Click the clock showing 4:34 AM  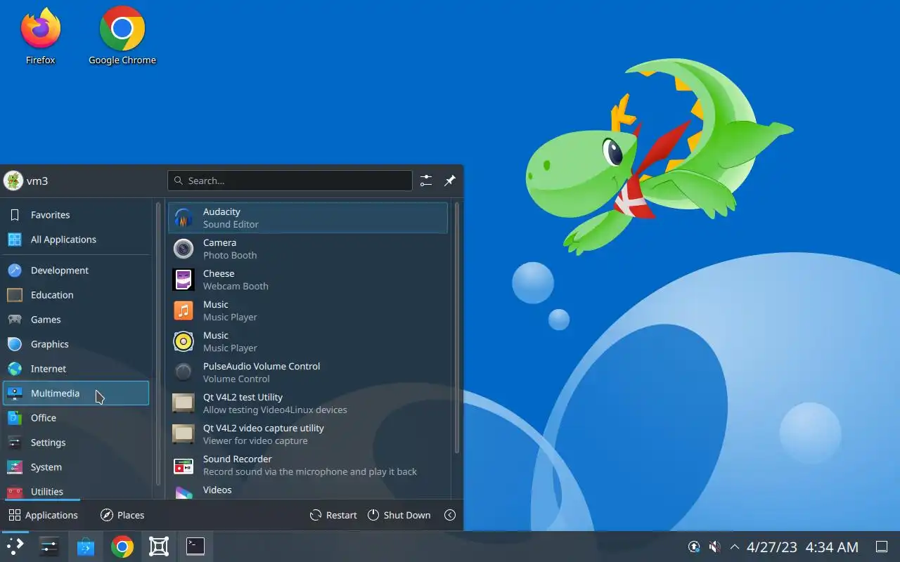pyautogui.click(x=832, y=547)
